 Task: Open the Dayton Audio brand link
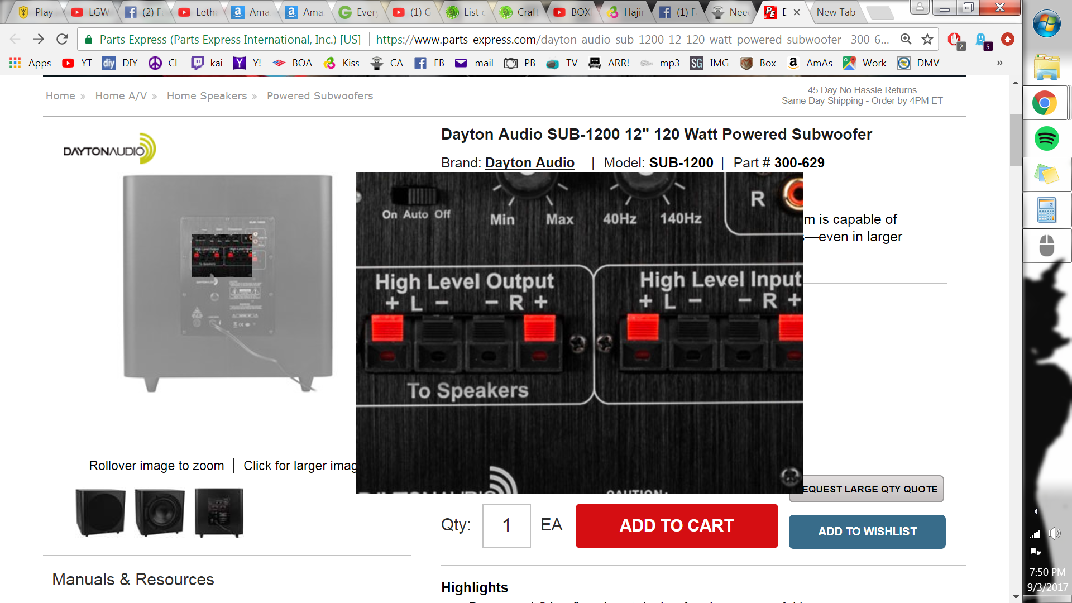(529, 163)
